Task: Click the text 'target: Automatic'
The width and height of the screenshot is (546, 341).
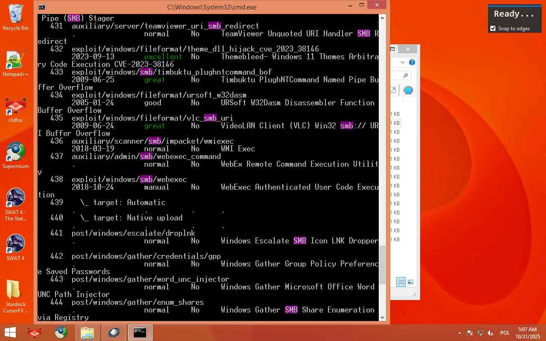Action: (129, 202)
